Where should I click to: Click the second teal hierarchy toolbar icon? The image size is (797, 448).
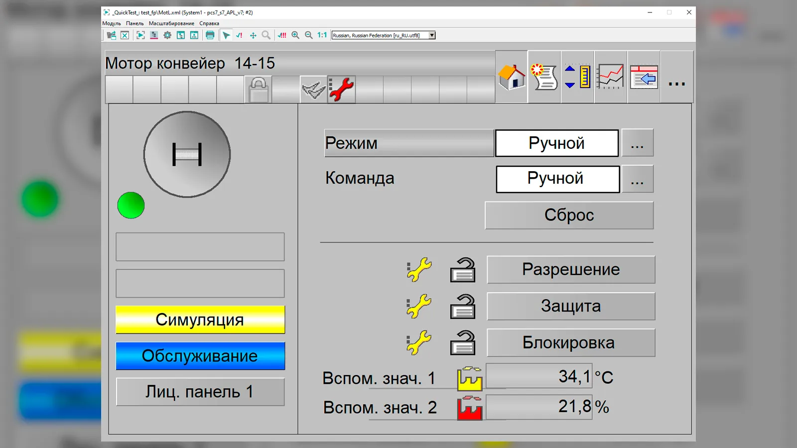pyautogui.click(x=194, y=35)
